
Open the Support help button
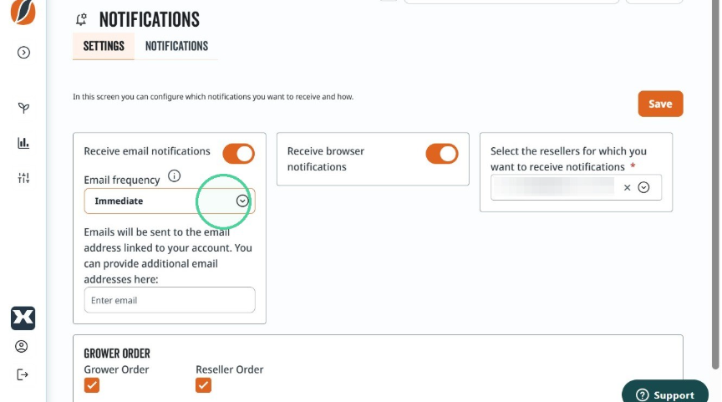click(665, 394)
